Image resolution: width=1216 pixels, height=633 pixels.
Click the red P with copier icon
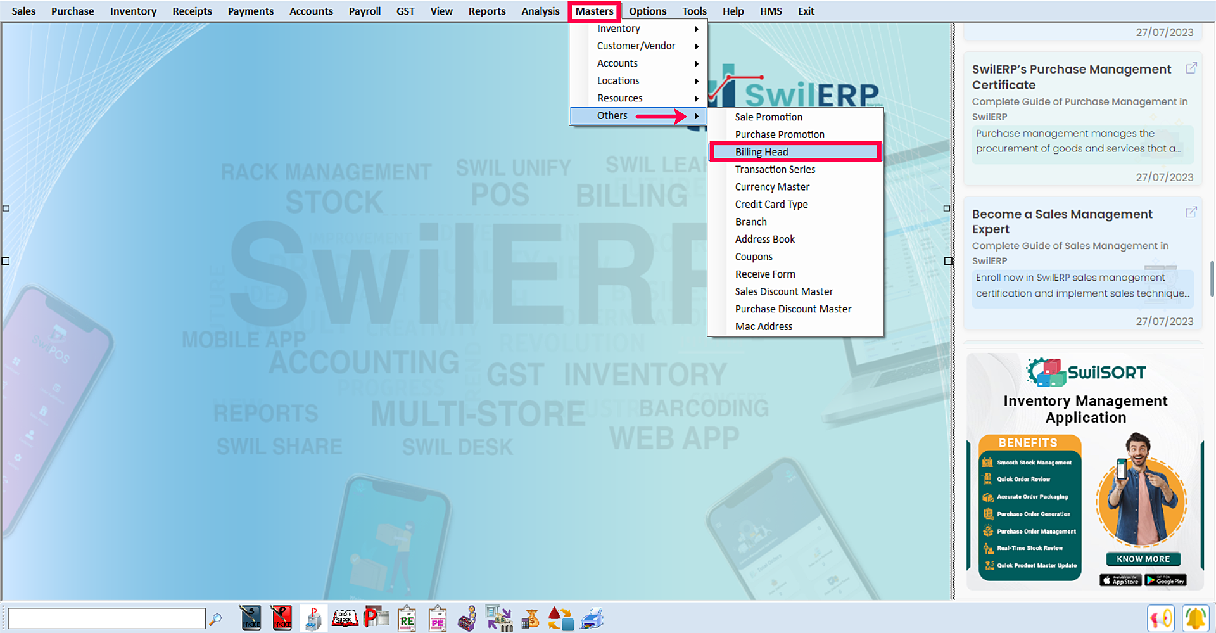pyautogui.click(x=376, y=618)
